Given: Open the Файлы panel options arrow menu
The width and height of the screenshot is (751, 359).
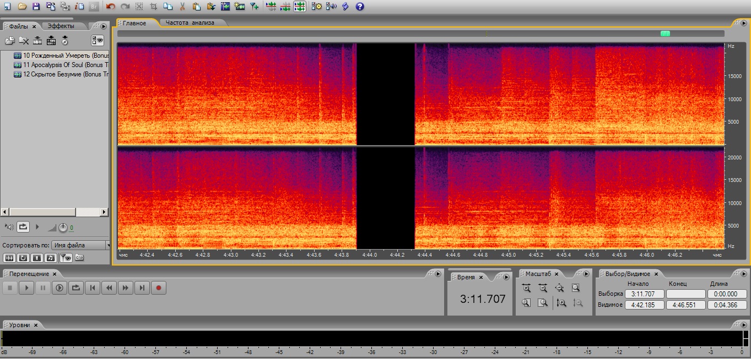Looking at the screenshot, I should (x=103, y=26).
